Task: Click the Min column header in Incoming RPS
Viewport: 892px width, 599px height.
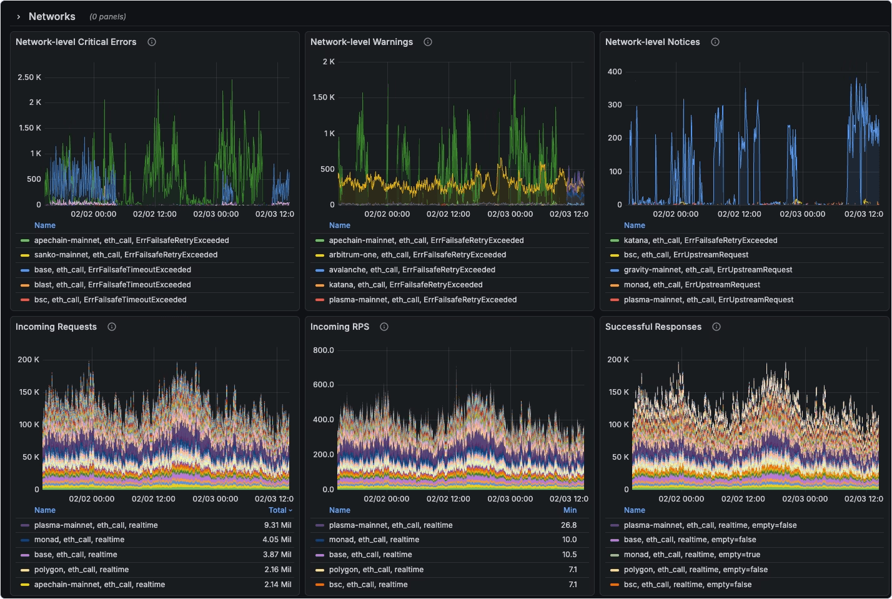Action: point(570,510)
